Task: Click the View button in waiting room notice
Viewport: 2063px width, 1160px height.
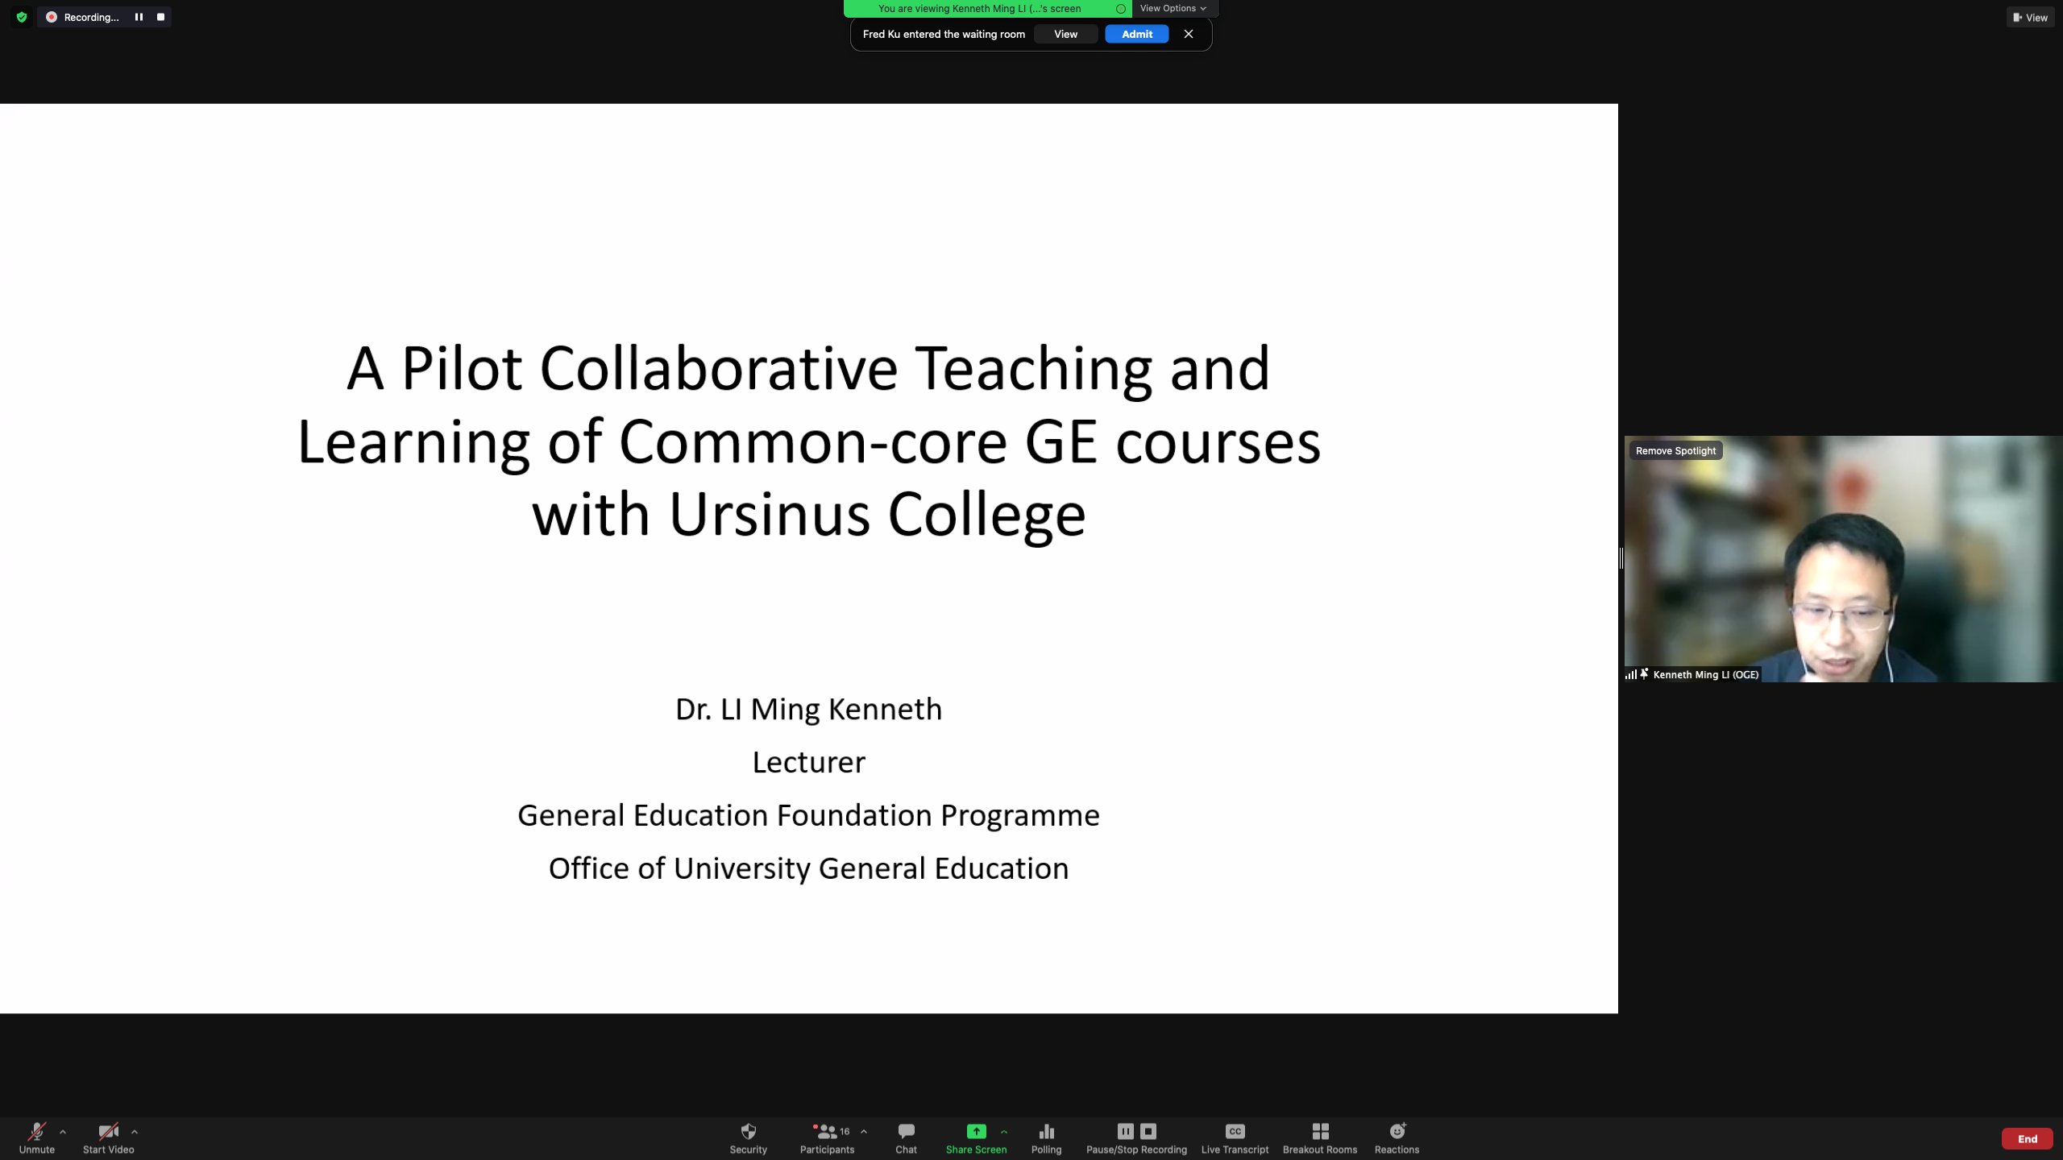Action: [1065, 34]
